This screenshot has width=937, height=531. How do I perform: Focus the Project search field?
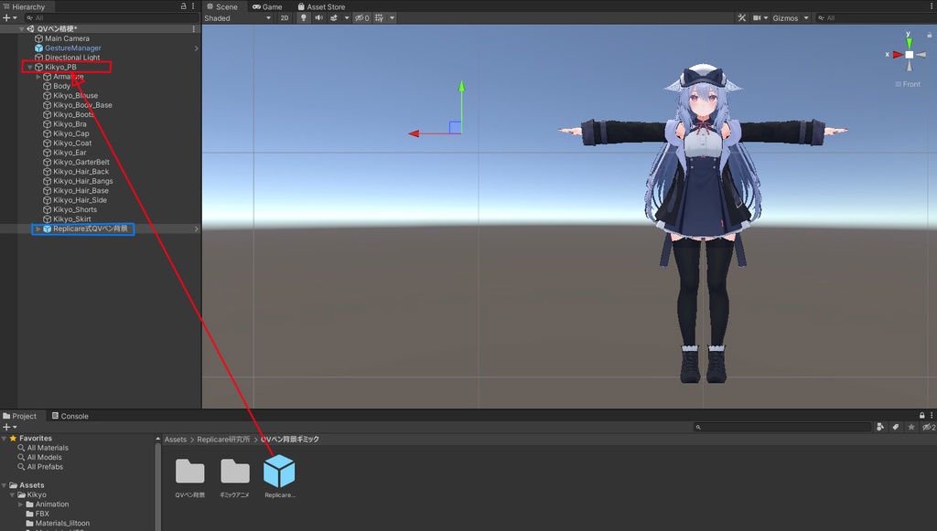(x=782, y=427)
